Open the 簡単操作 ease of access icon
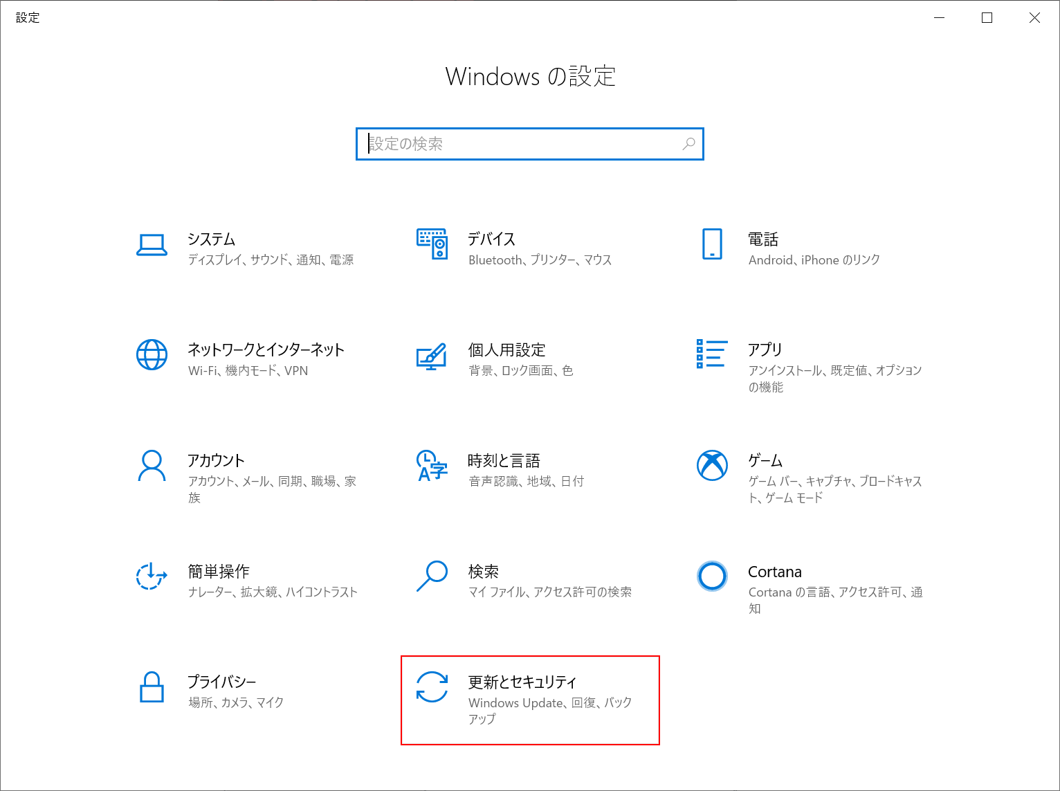The width and height of the screenshot is (1060, 791). point(152,576)
